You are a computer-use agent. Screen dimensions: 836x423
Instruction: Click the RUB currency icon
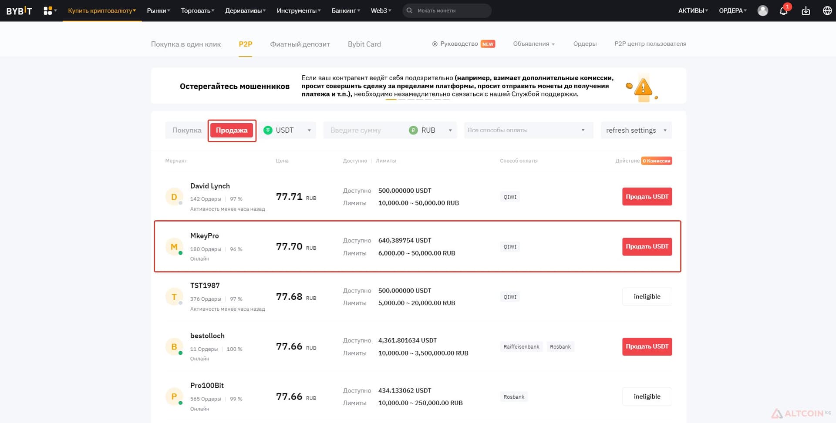tap(413, 130)
